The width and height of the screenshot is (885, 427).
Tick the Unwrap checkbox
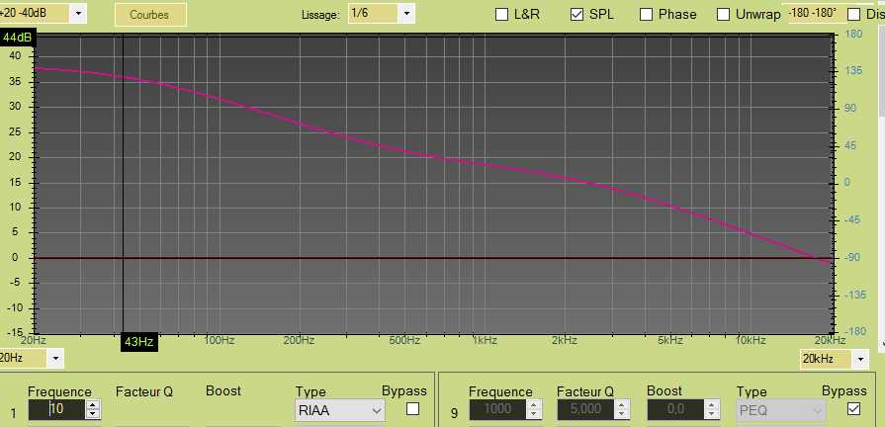click(723, 14)
